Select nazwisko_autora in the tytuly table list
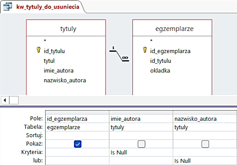Image resolution: width=237 pixels, height=165 pixels. click(65, 80)
